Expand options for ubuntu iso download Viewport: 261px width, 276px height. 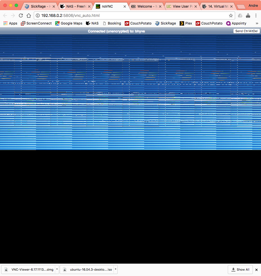pos(115,269)
